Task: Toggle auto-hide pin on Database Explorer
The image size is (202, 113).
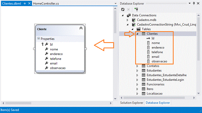Action: point(194,3)
